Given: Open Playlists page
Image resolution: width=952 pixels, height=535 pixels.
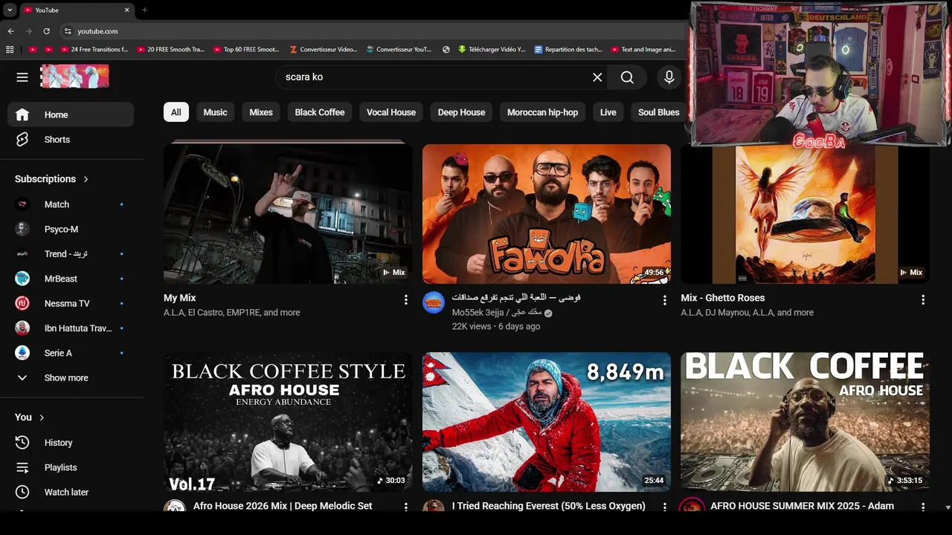Looking at the screenshot, I should point(71,467).
